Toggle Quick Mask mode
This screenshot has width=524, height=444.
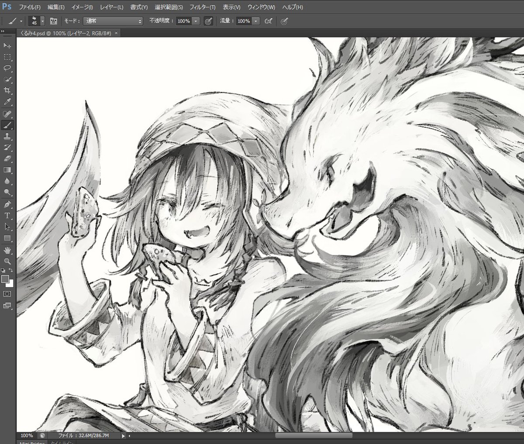point(7,294)
